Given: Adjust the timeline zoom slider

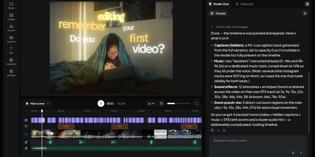Looking at the screenshot, I should coord(179,104).
